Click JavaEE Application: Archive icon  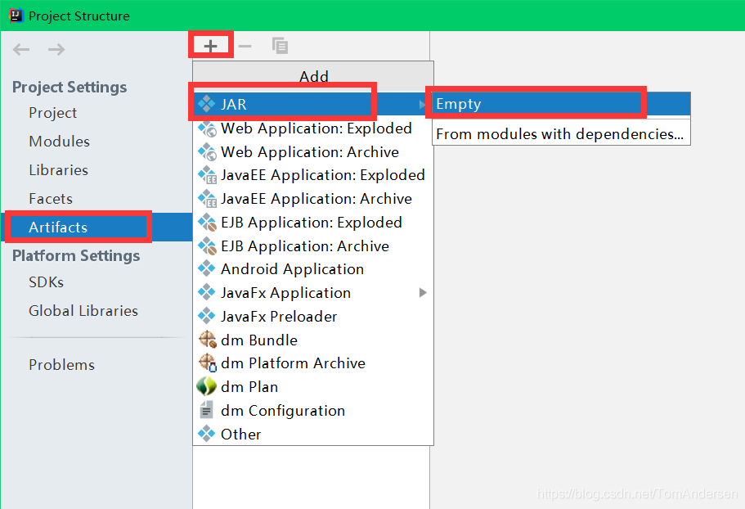[207, 199]
